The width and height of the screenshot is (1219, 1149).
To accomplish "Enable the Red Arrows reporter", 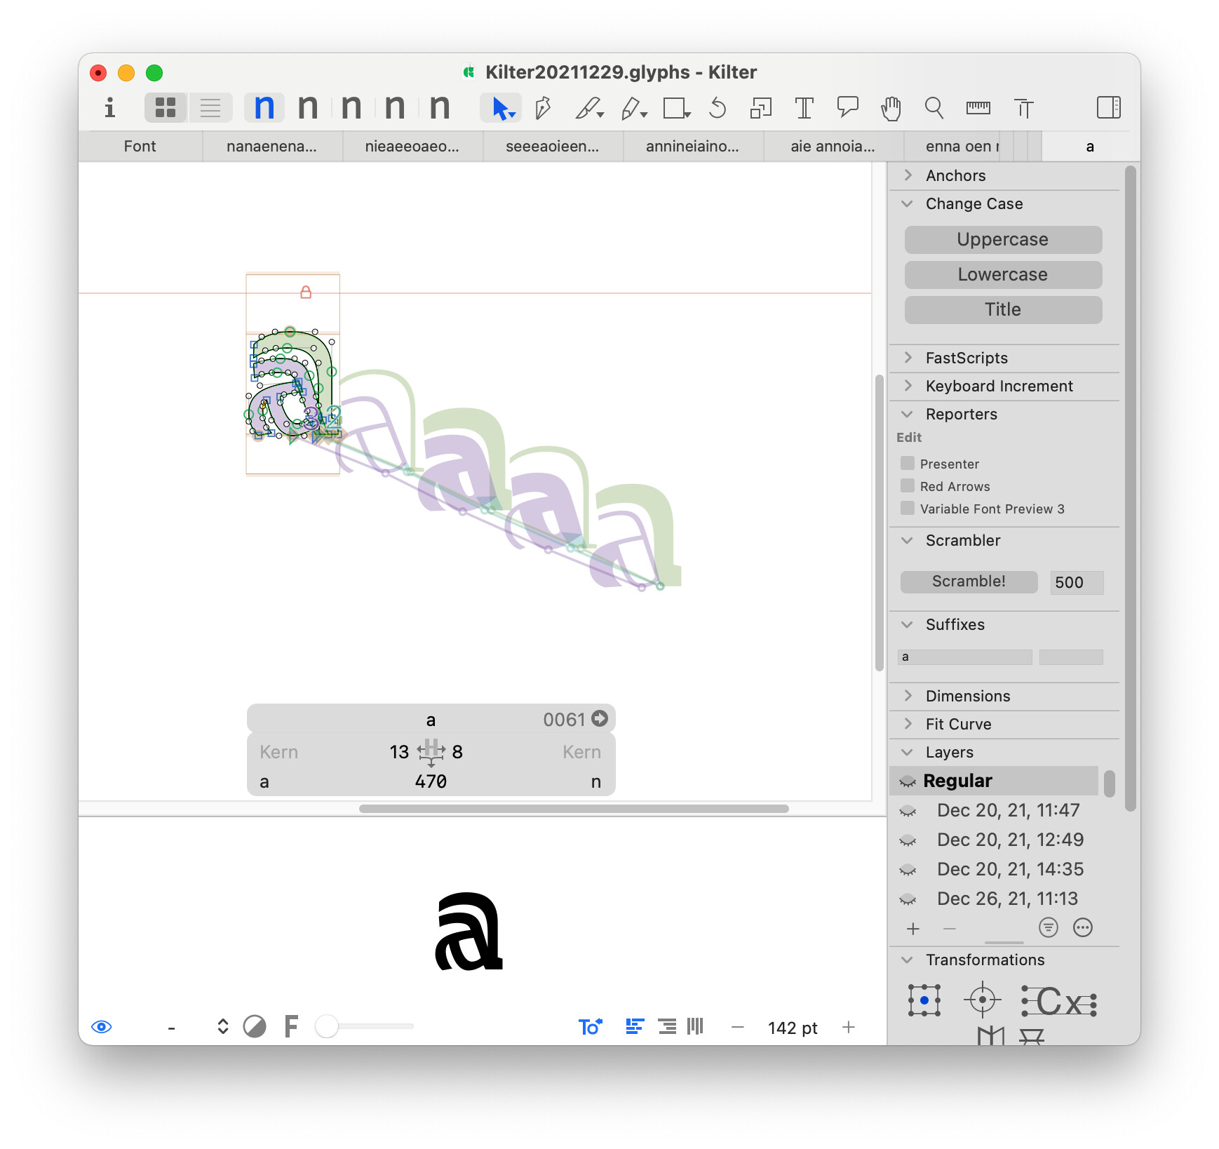I will pyautogui.click(x=908, y=486).
